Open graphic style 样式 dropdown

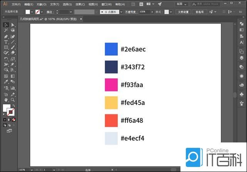(x=171, y=12)
